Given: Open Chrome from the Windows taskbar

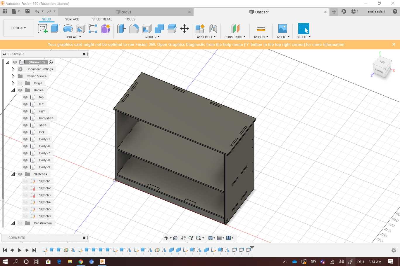Looking at the screenshot, I should (x=80, y=262).
